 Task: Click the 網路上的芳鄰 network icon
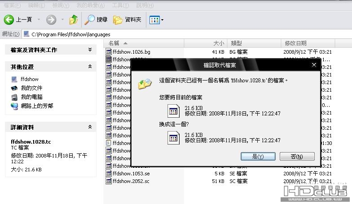click(14, 106)
